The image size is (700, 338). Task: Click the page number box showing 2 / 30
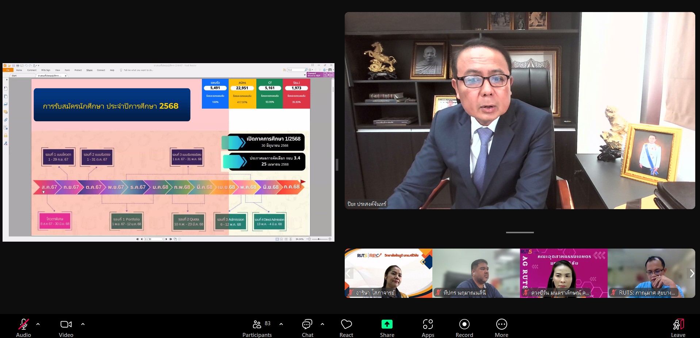[x=154, y=239]
